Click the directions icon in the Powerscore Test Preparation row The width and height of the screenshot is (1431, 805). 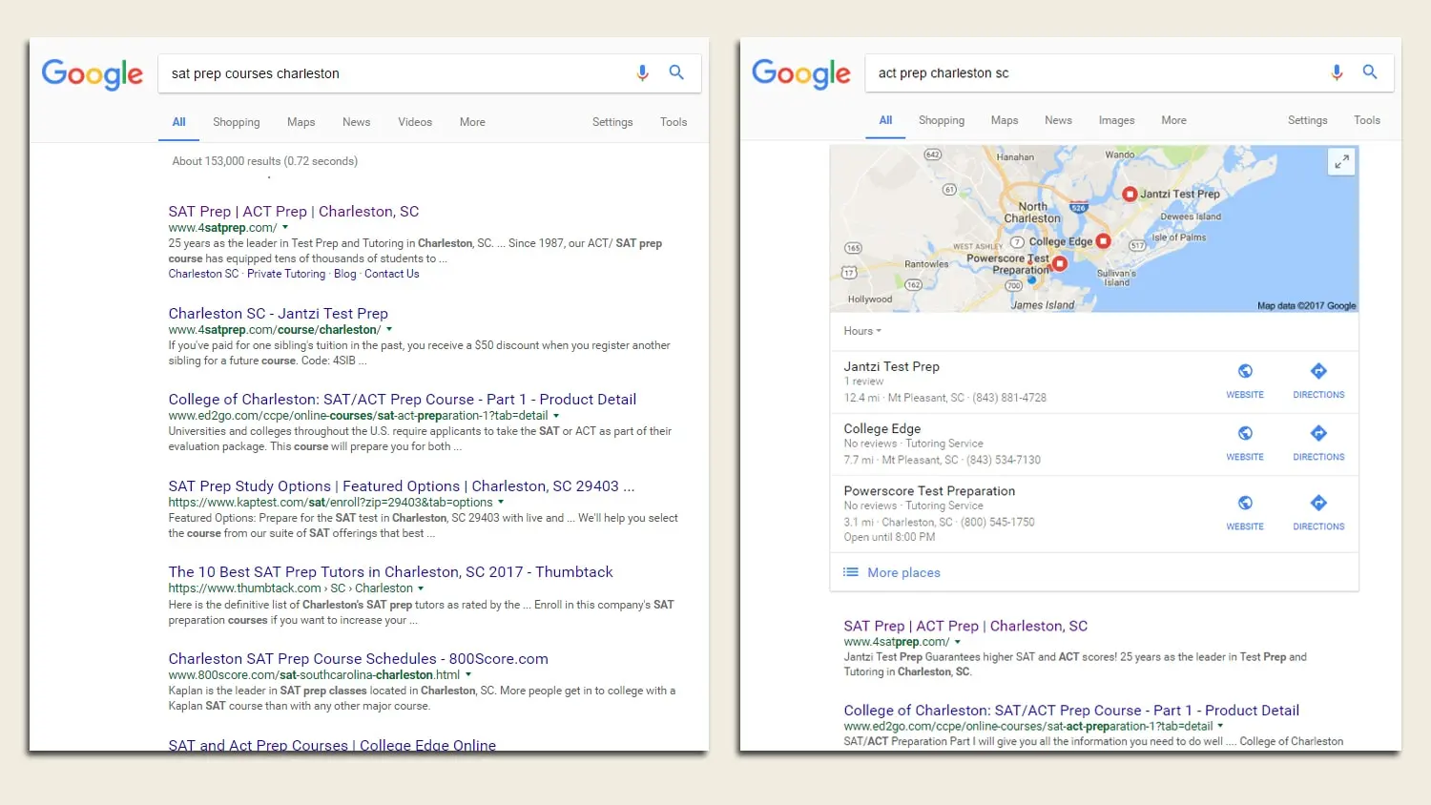[1318, 503]
